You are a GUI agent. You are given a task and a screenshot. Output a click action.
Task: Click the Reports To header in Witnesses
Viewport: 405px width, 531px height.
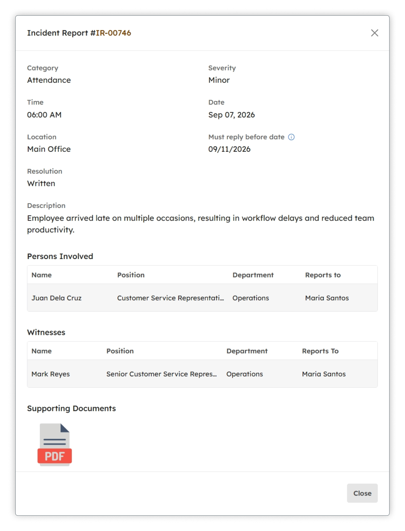pos(320,351)
